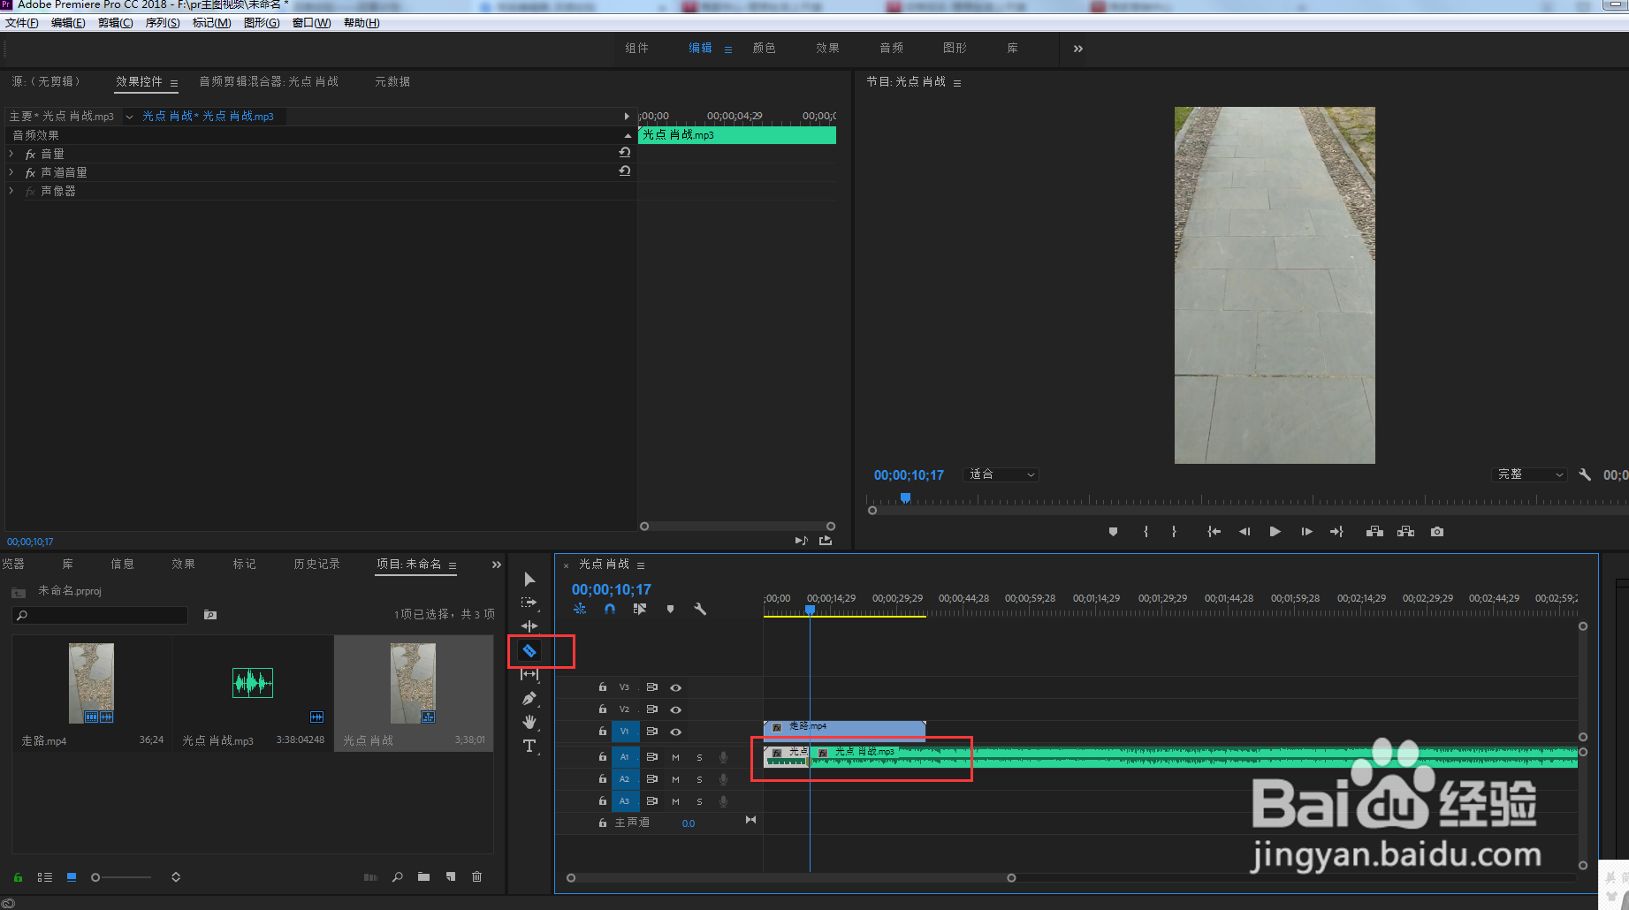Open the 适合 zoom level dropdown
Image resolution: width=1629 pixels, height=910 pixels.
coord(1002,474)
